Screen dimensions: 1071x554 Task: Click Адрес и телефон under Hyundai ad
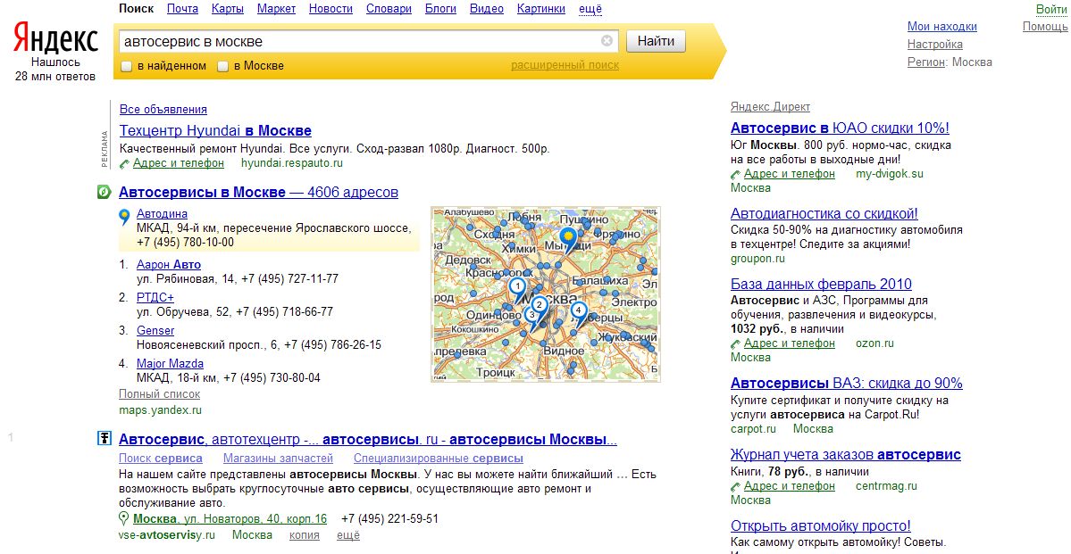click(179, 163)
